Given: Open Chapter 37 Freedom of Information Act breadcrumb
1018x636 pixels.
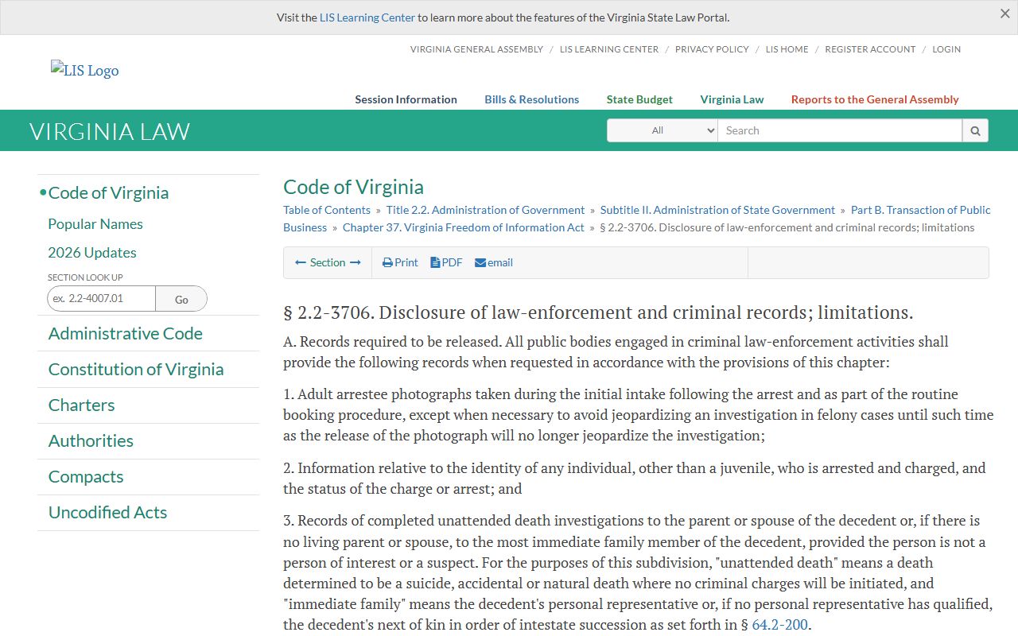Looking at the screenshot, I should coord(464,227).
